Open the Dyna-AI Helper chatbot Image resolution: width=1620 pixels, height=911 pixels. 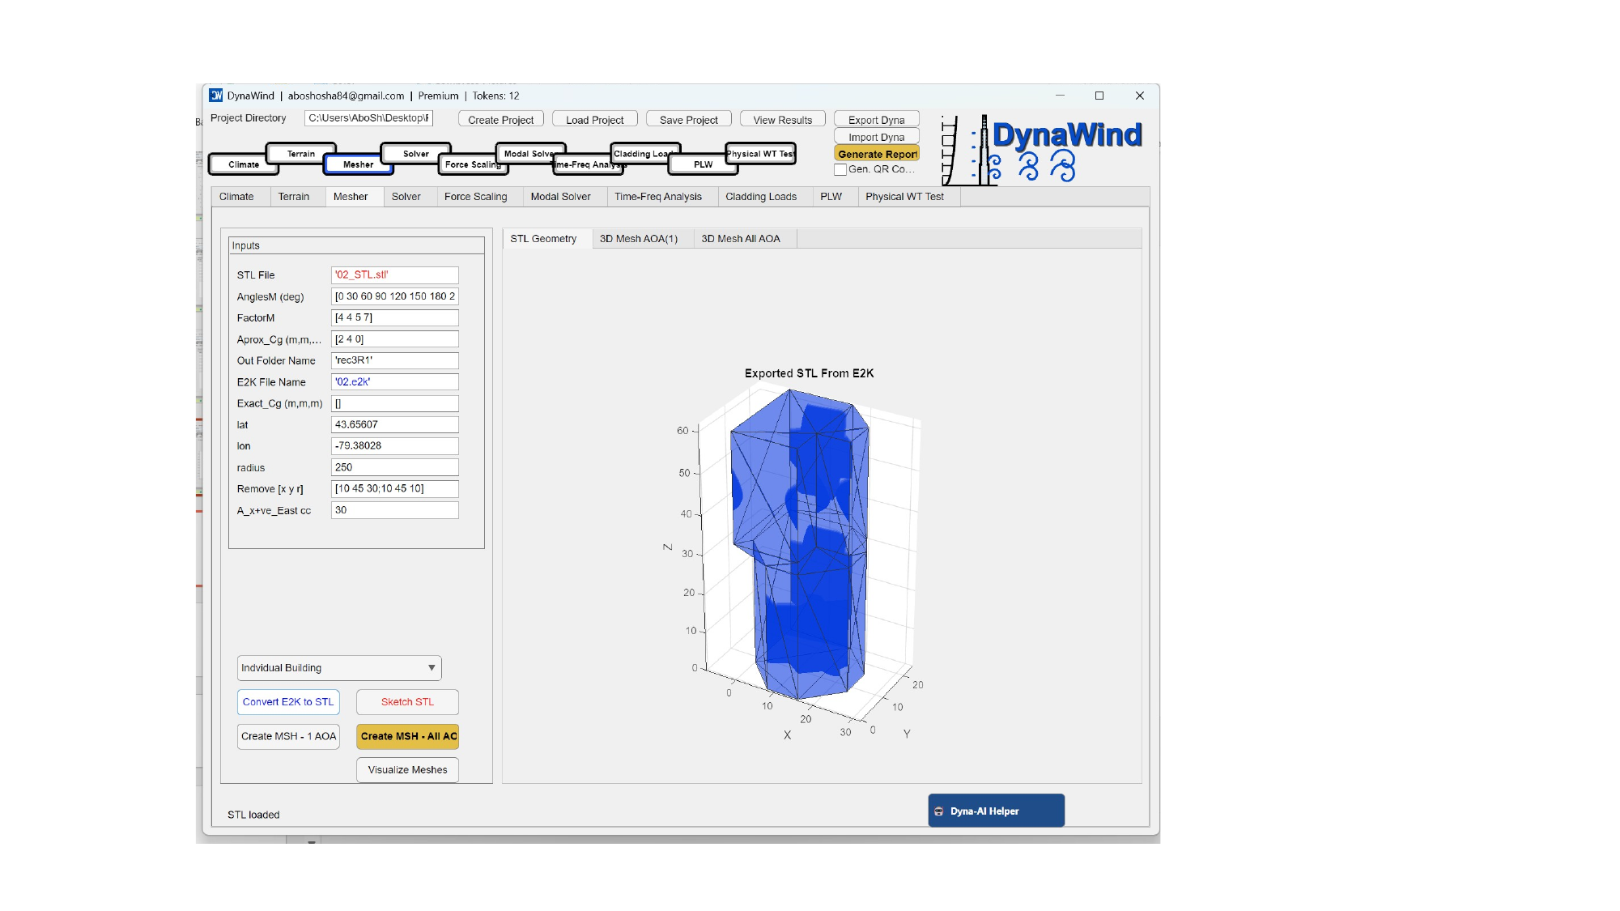click(x=996, y=811)
